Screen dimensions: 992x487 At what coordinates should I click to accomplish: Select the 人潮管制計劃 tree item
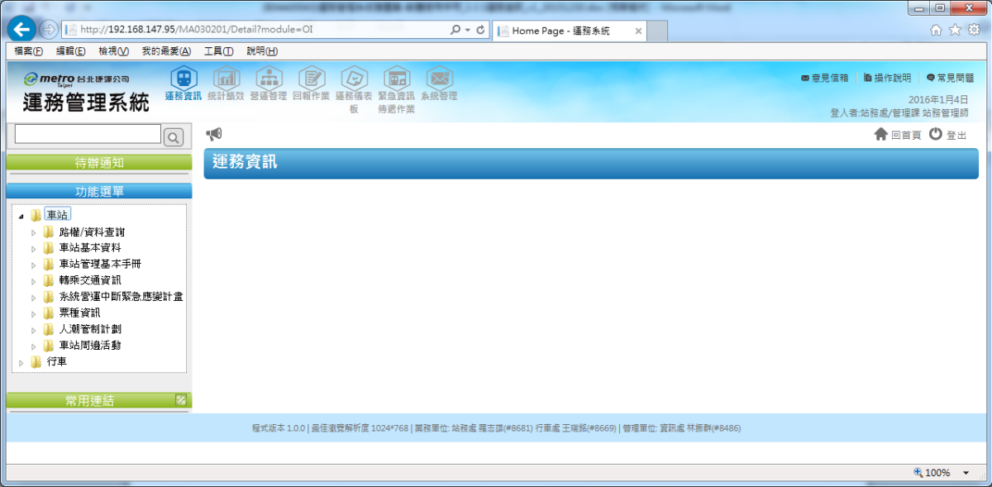pyautogui.click(x=90, y=329)
